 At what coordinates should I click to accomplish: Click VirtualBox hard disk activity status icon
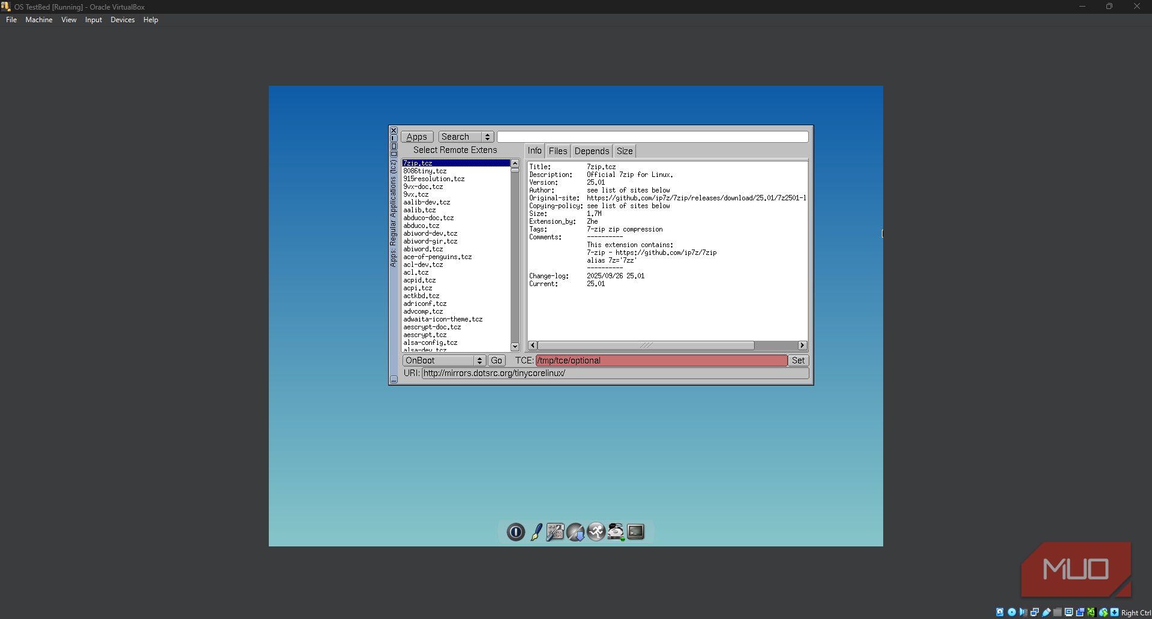click(x=1000, y=612)
